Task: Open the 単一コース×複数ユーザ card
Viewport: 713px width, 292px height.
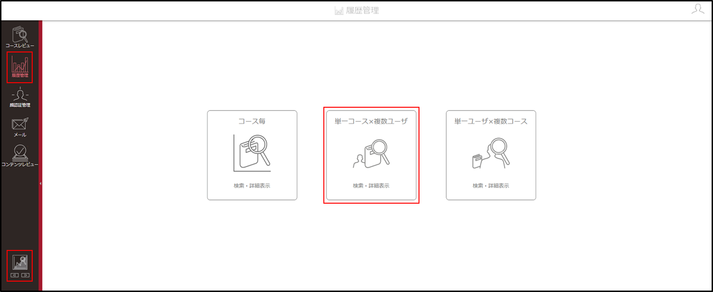Action: [x=371, y=155]
